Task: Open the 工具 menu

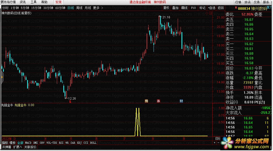Action: (x=33, y=2)
